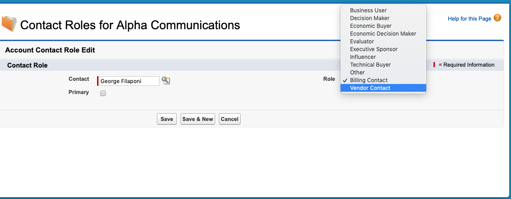
Task: Edit the Contact field George Filaponi
Action: click(x=129, y=81)
